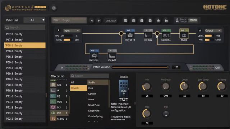Screen dimensions: 230x129
Task: Toggle the Match 30 amp power switch
Action: point(97,51)
